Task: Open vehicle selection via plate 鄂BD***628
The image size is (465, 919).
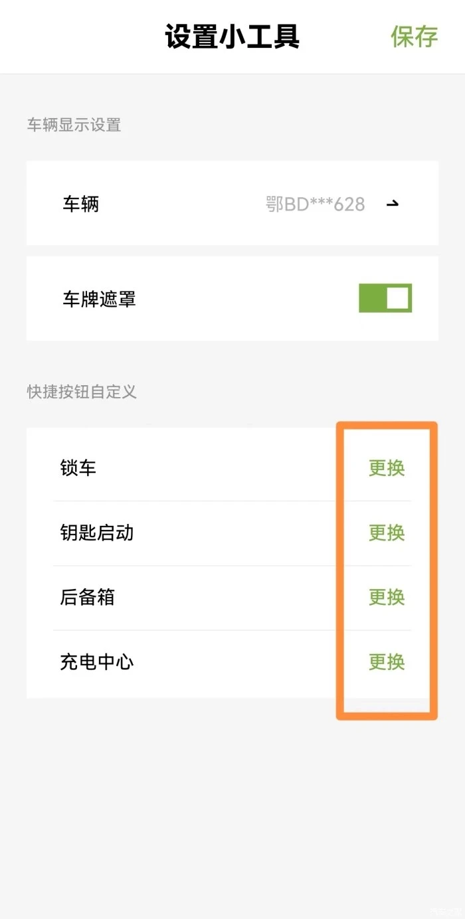Action: (x=316, y=204)
